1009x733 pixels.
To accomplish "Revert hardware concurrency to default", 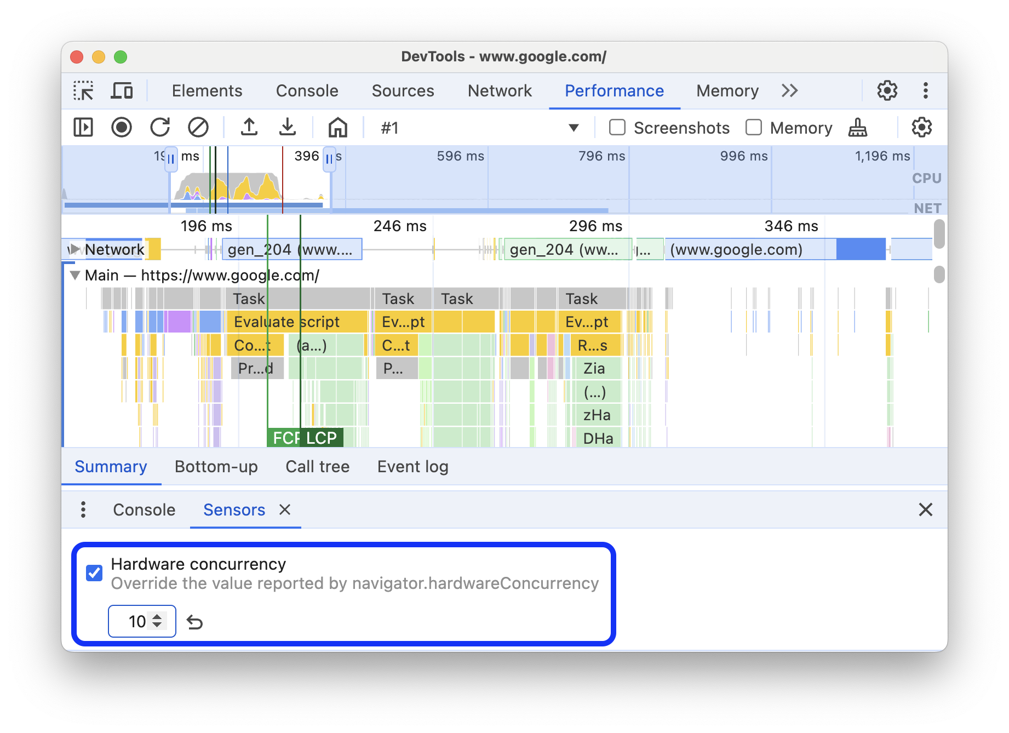I will tap(196, 621).
